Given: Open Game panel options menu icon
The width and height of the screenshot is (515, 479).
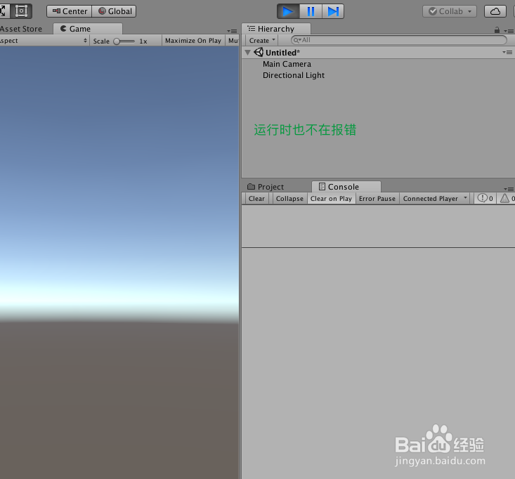Looking at the screenshot, I should (x=232, y=31).
